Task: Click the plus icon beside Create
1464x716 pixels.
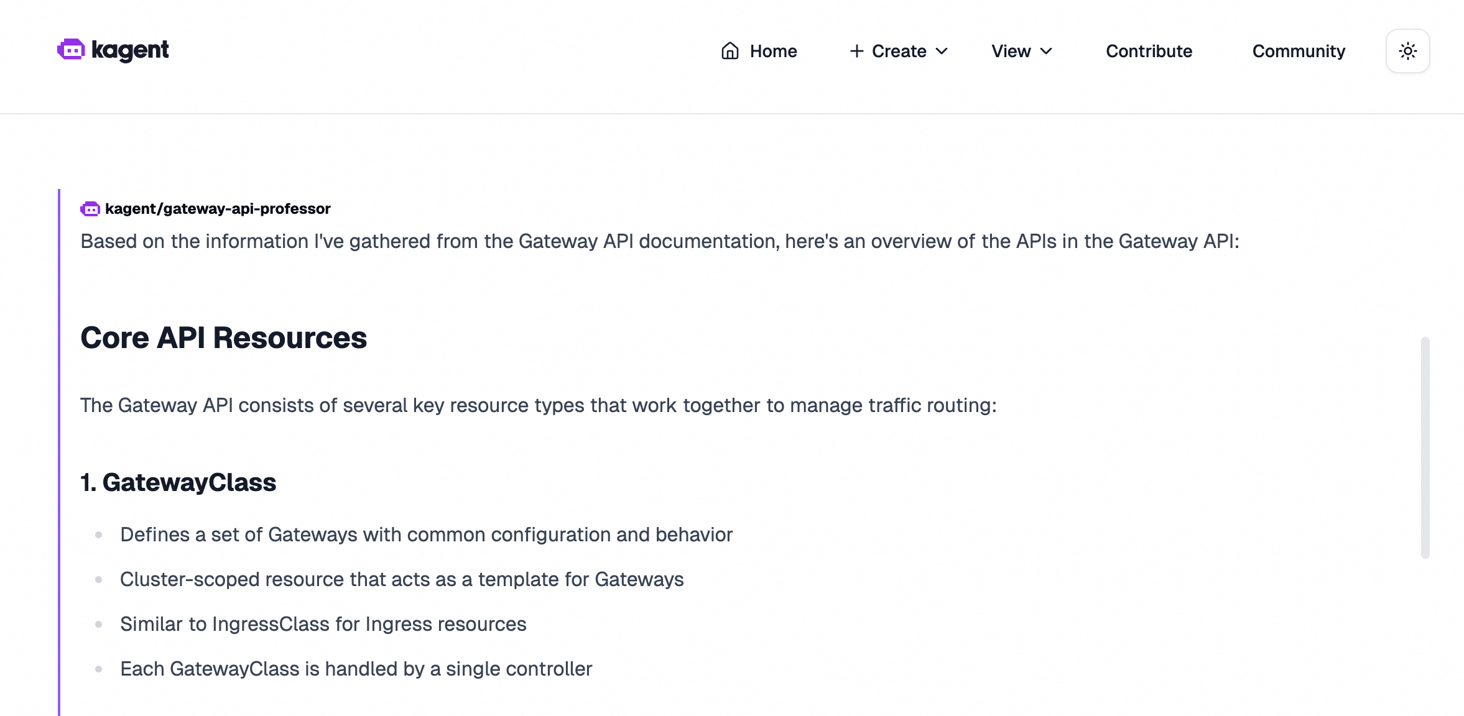Action: 856,51
